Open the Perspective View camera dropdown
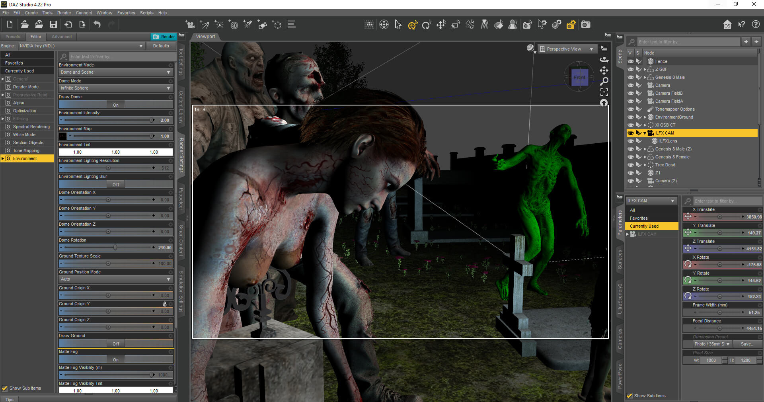 pos(568,49)
